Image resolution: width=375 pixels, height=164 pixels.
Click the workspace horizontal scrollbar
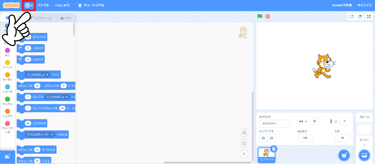[207, 163]
